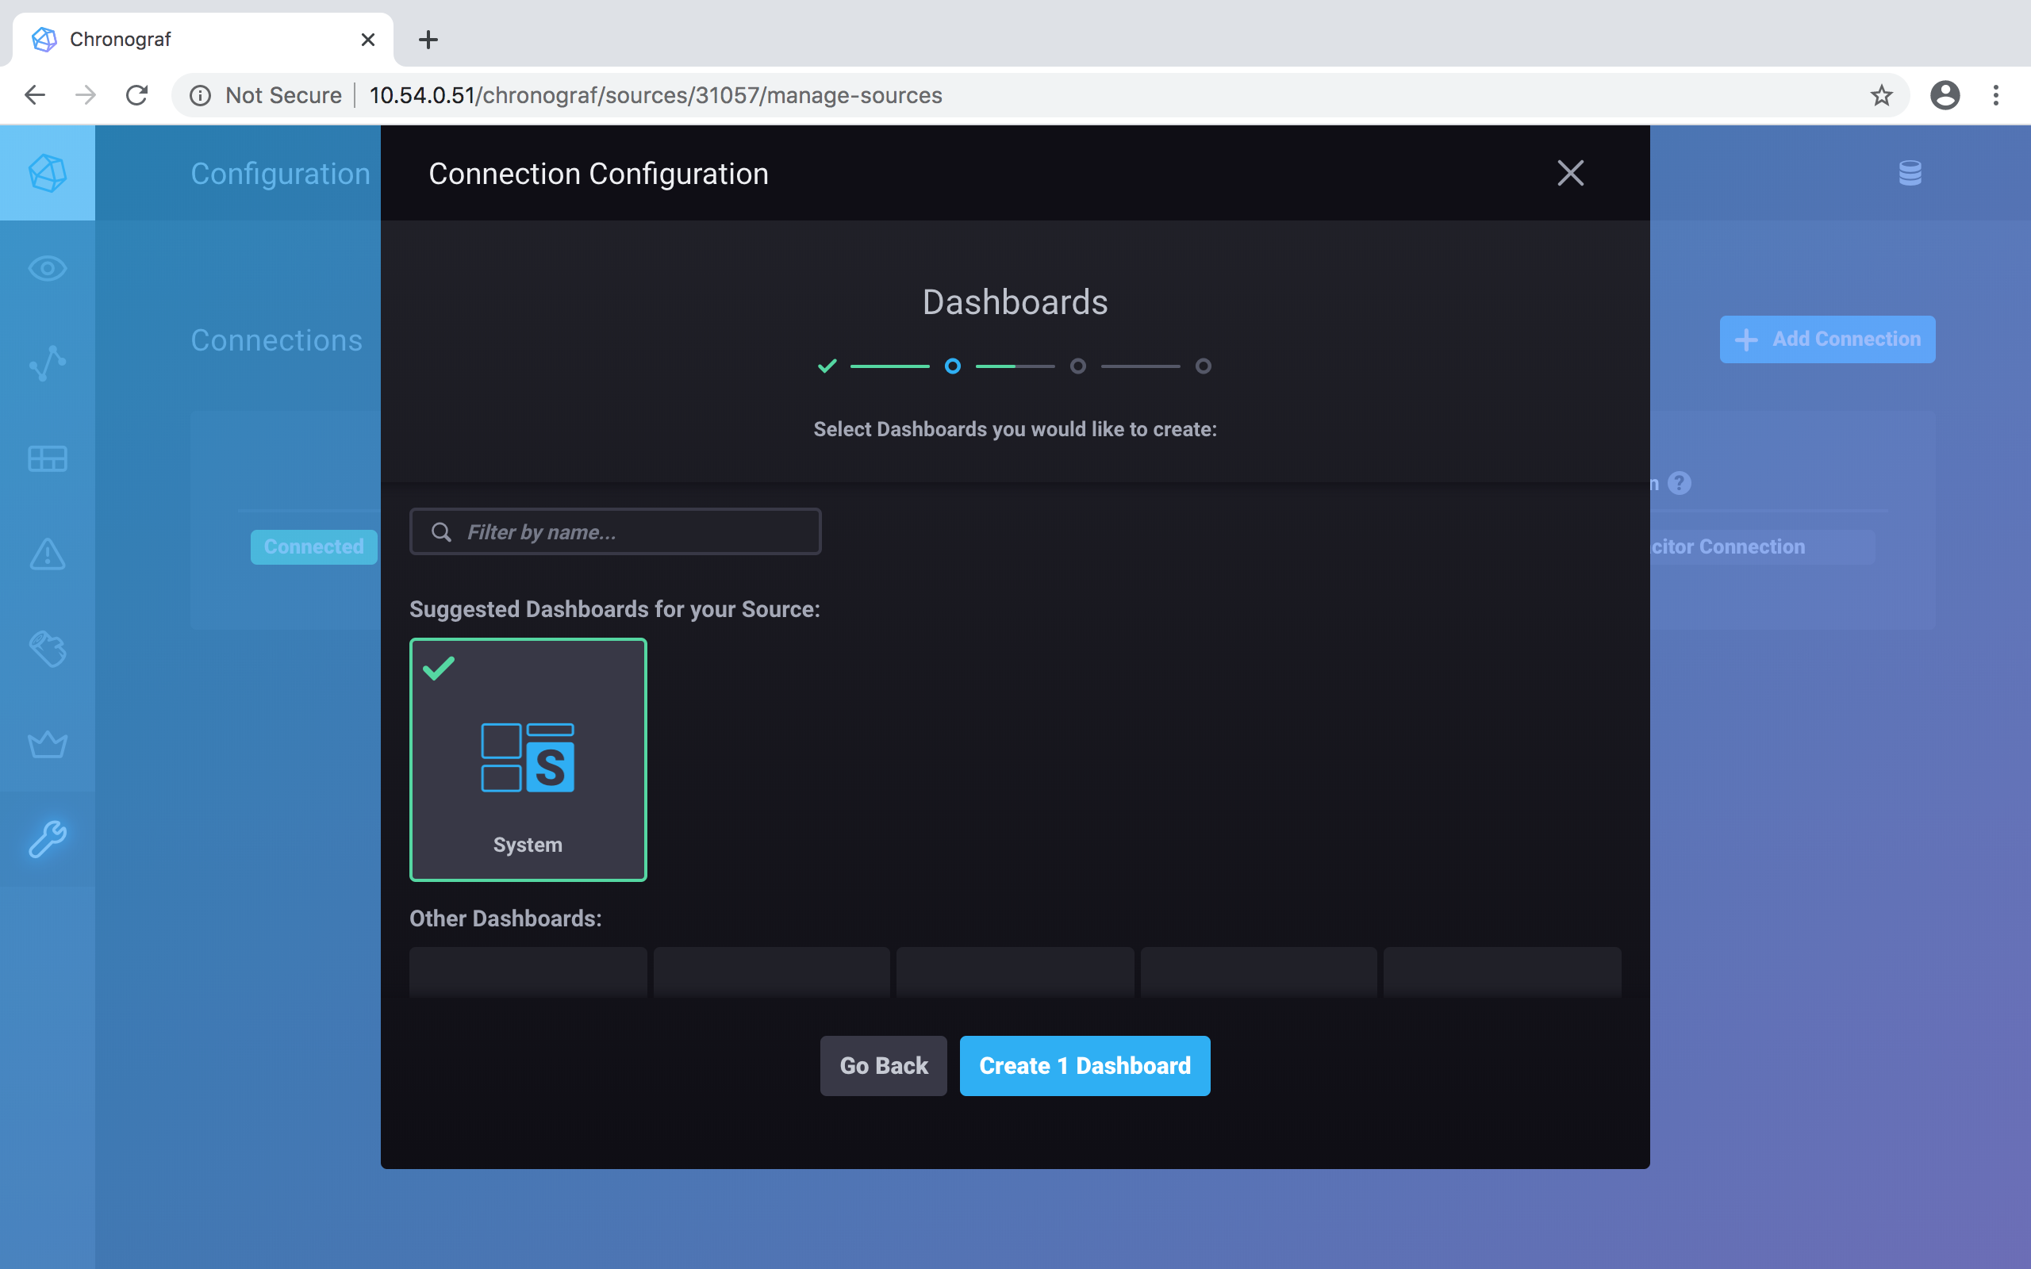Click the Connections heading
The width and height of the screenshot is (2031, 1269).
pos(276,340)
